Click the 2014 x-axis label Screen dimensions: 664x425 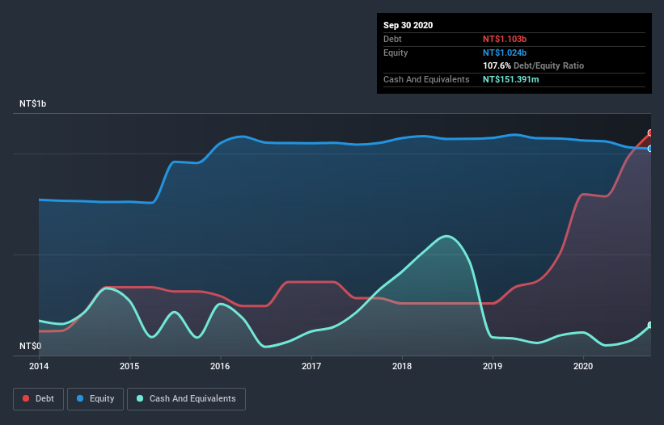[x=39, y=366]
